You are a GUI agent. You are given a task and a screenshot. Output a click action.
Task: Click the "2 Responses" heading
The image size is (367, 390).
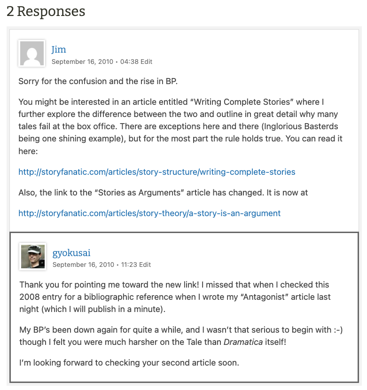tap(46, 11)
